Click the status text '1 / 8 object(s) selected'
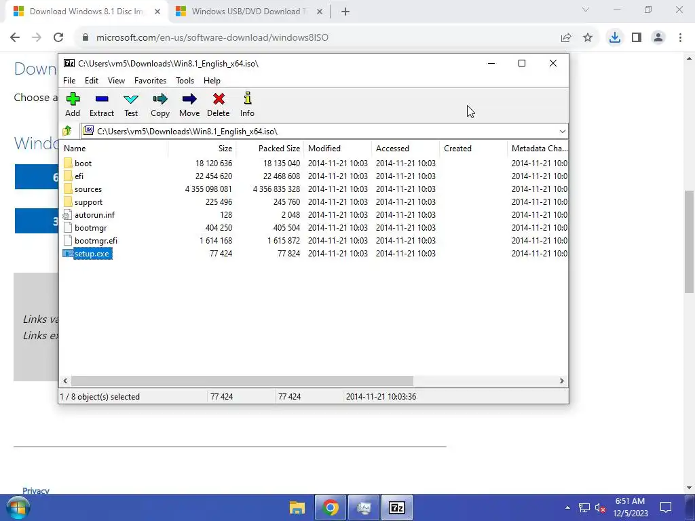This screenshot has height=521, width=695. click(100, 396)
